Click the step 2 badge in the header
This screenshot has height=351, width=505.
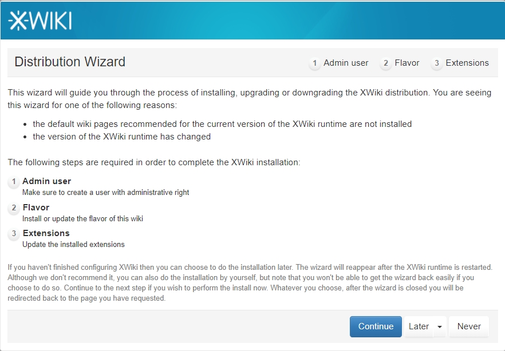pyautogui.click(x=386, y=63)
